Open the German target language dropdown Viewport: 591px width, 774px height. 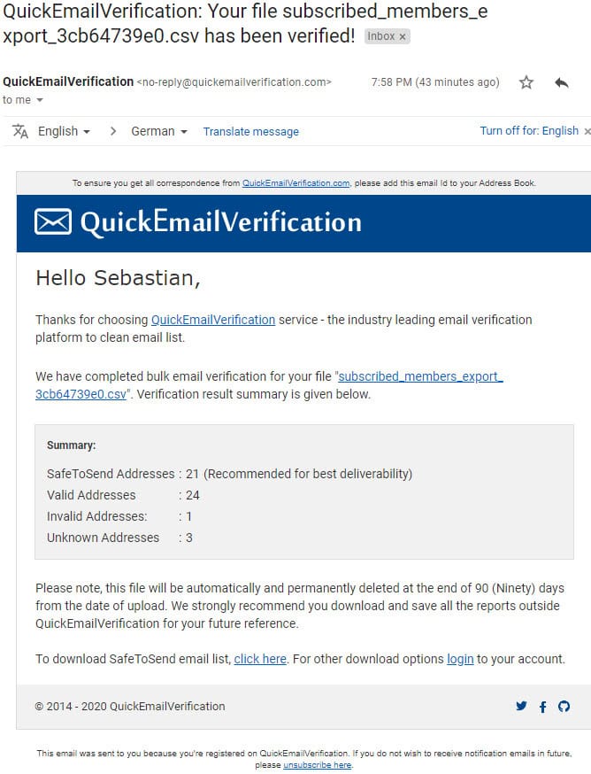[159, 131]
